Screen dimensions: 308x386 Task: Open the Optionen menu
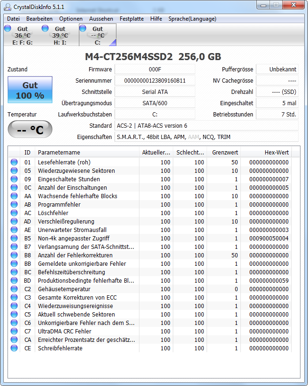(x=70, y=19)
